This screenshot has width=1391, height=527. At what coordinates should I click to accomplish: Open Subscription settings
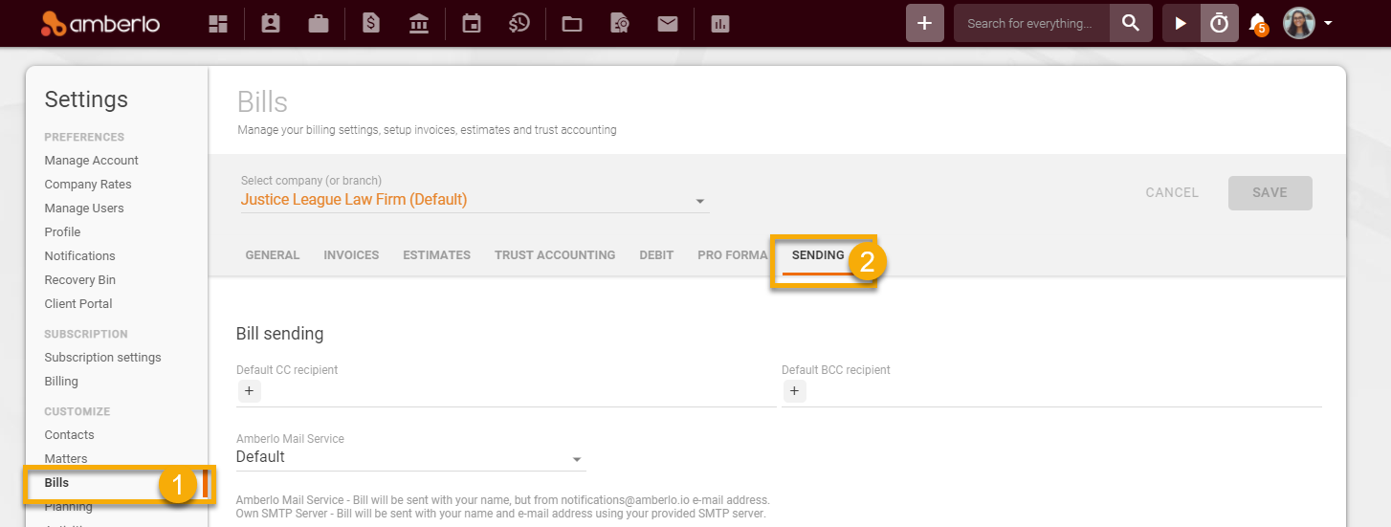click(x=102, y=358)
